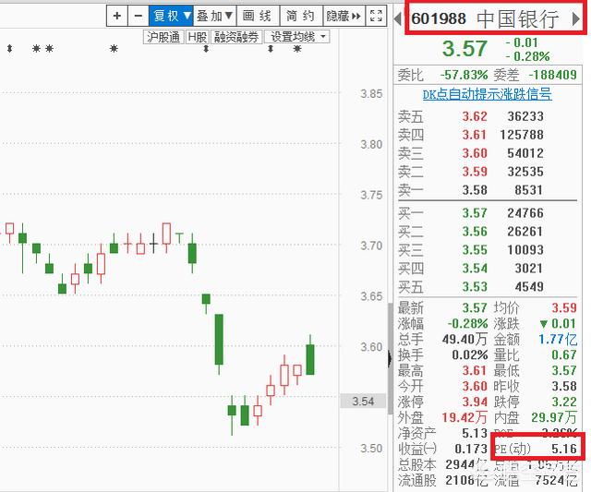Toggle fullscreen chart icon

[376, 16]
